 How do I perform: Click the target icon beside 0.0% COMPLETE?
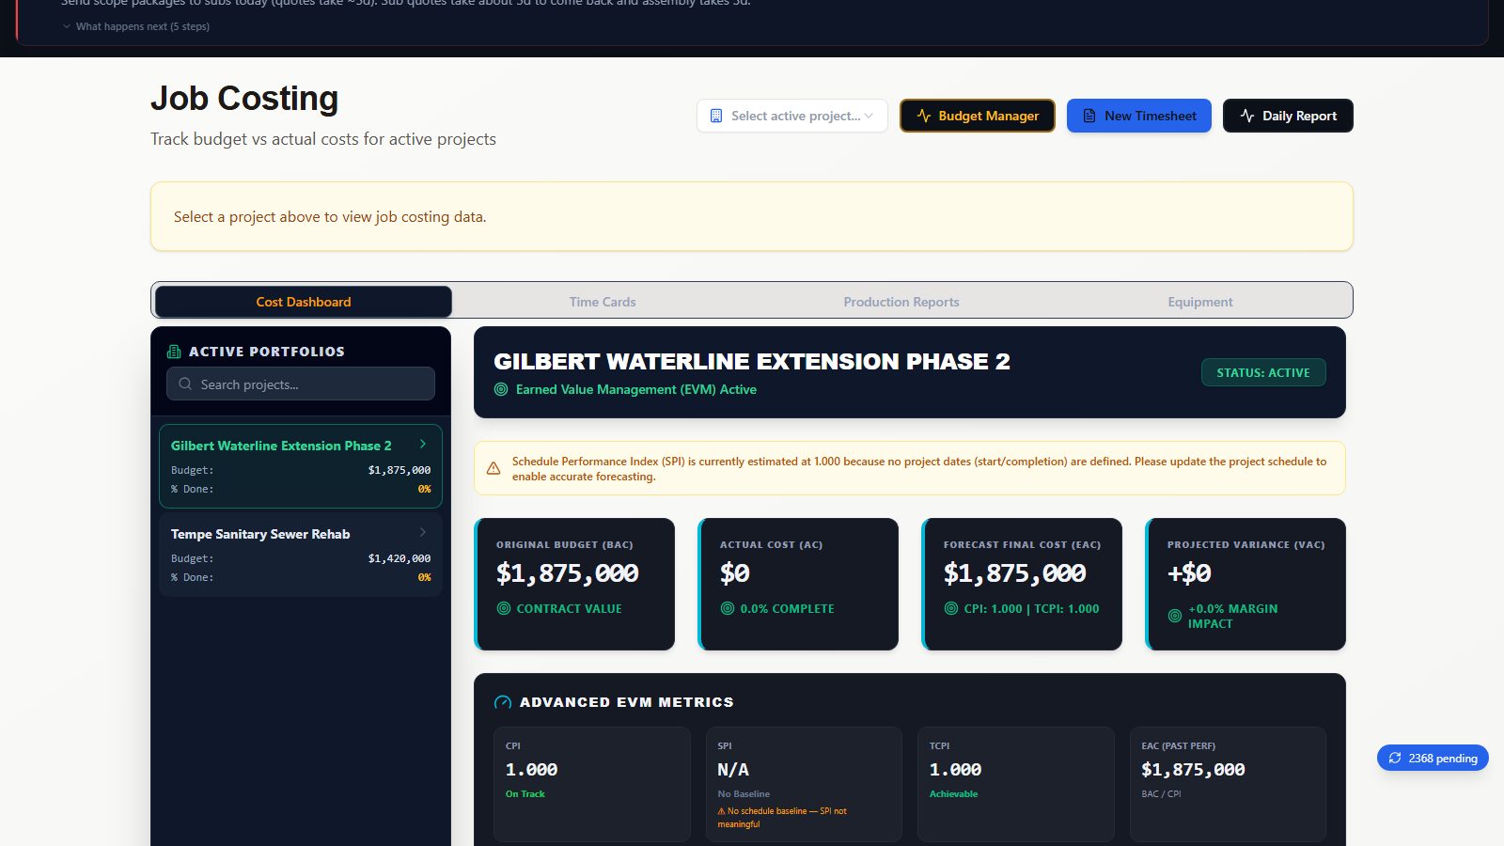[x=728, y=608]
